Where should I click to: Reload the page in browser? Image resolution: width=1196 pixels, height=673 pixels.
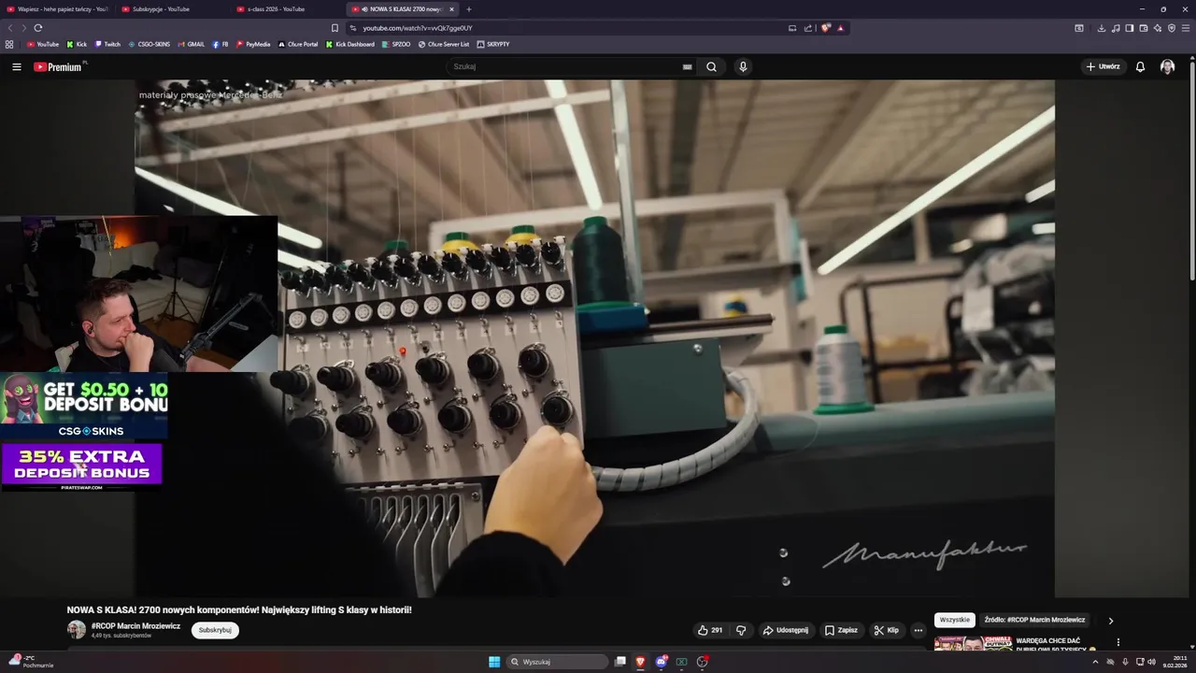[38, 28]
